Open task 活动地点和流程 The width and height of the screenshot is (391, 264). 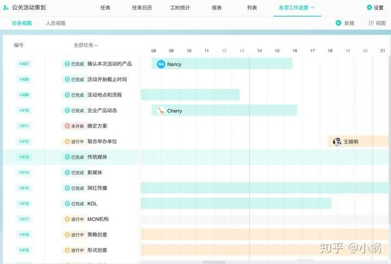[x=104, y=95]
